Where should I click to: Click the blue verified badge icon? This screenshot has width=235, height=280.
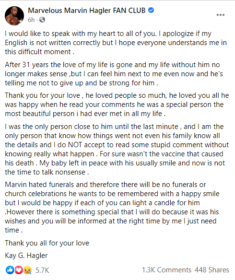[151, 11]
